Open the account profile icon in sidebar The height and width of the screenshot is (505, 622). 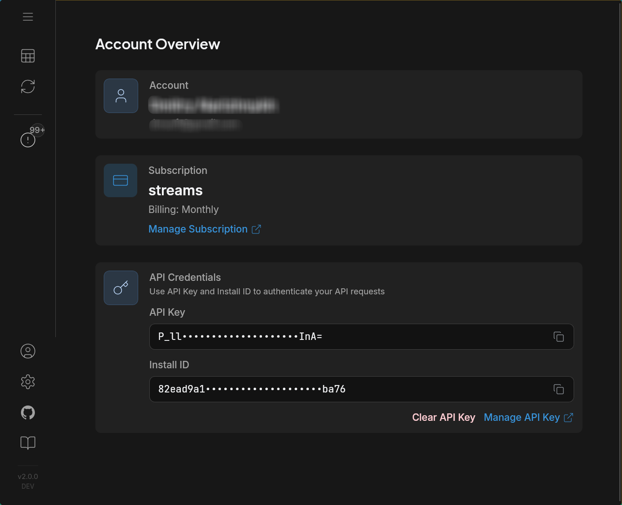coord(28,351)
